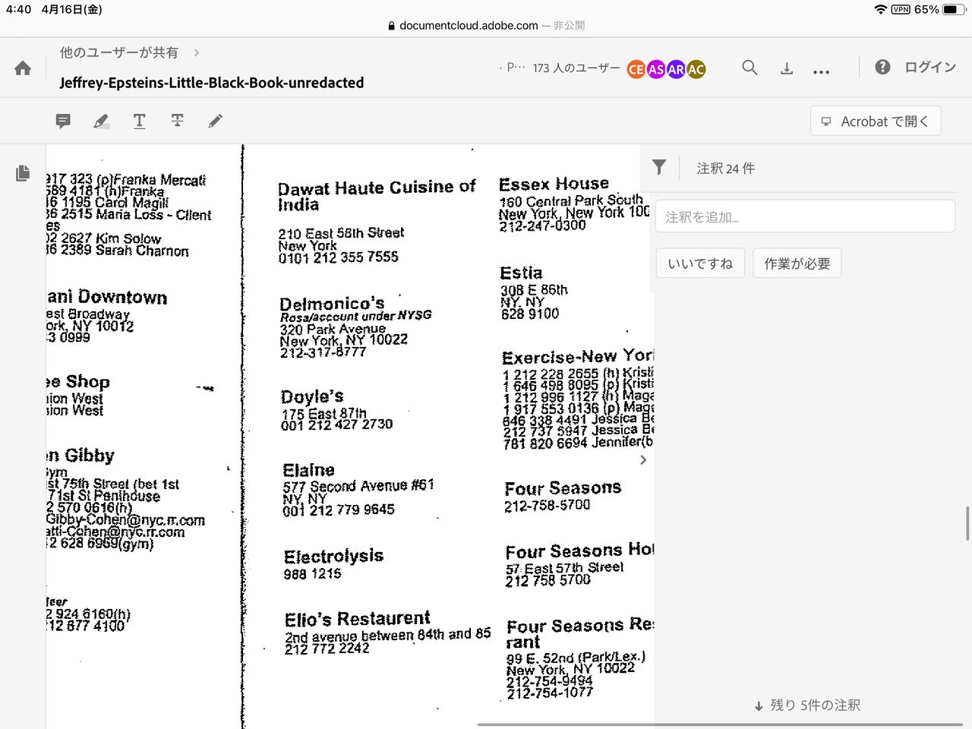Click the Elio's Restaurent heading
972x729 pixels.
click(x=358, y=619)
